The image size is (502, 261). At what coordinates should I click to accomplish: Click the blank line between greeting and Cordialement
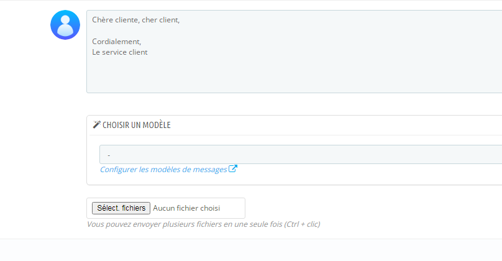[186, 31]
